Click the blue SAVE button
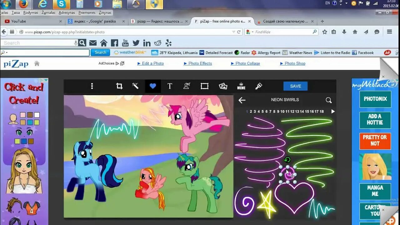The height and width of the screenshot is (225, 400). click(x=295, y=86)
